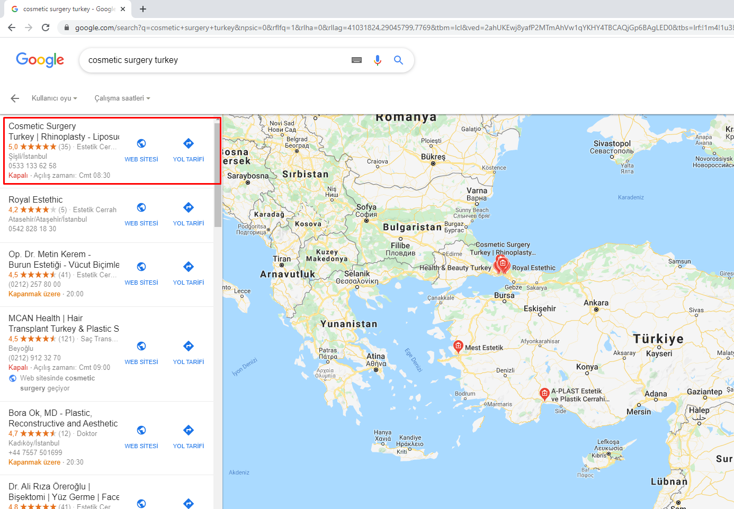The image size is (734, 509).
Task: Get directions icon for Dr. Ali Rıza Öreroğlu
Action: click(x=189, y=503)
